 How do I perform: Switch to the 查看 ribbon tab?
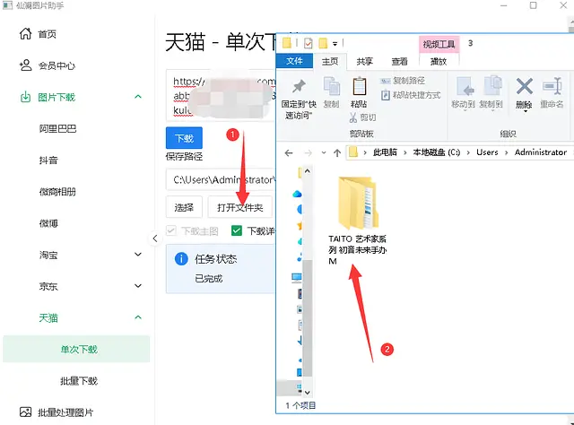pos(400,62)
